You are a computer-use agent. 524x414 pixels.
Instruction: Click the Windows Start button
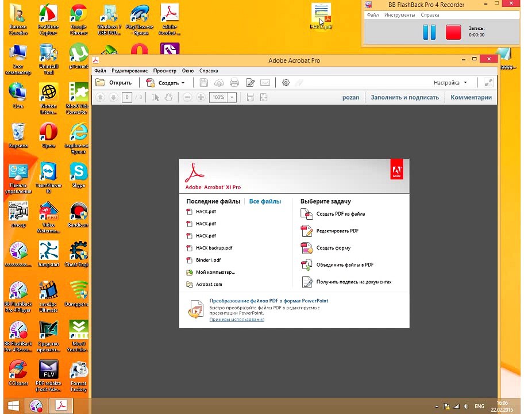[x=13, y=406]
